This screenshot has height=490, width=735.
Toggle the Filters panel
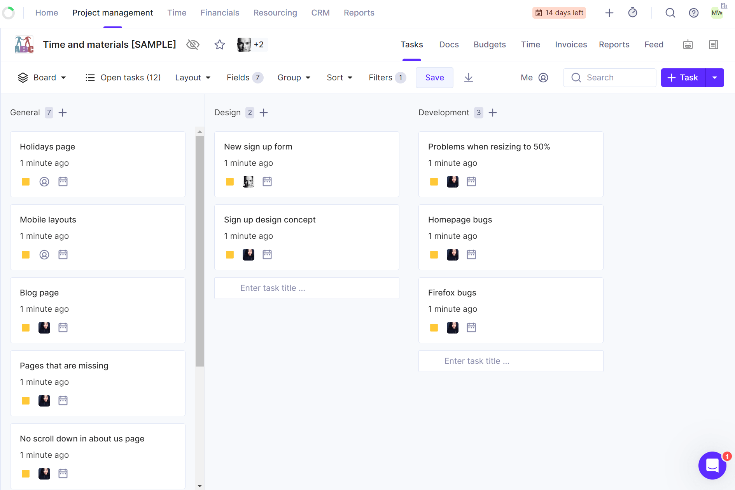[387, 78]
